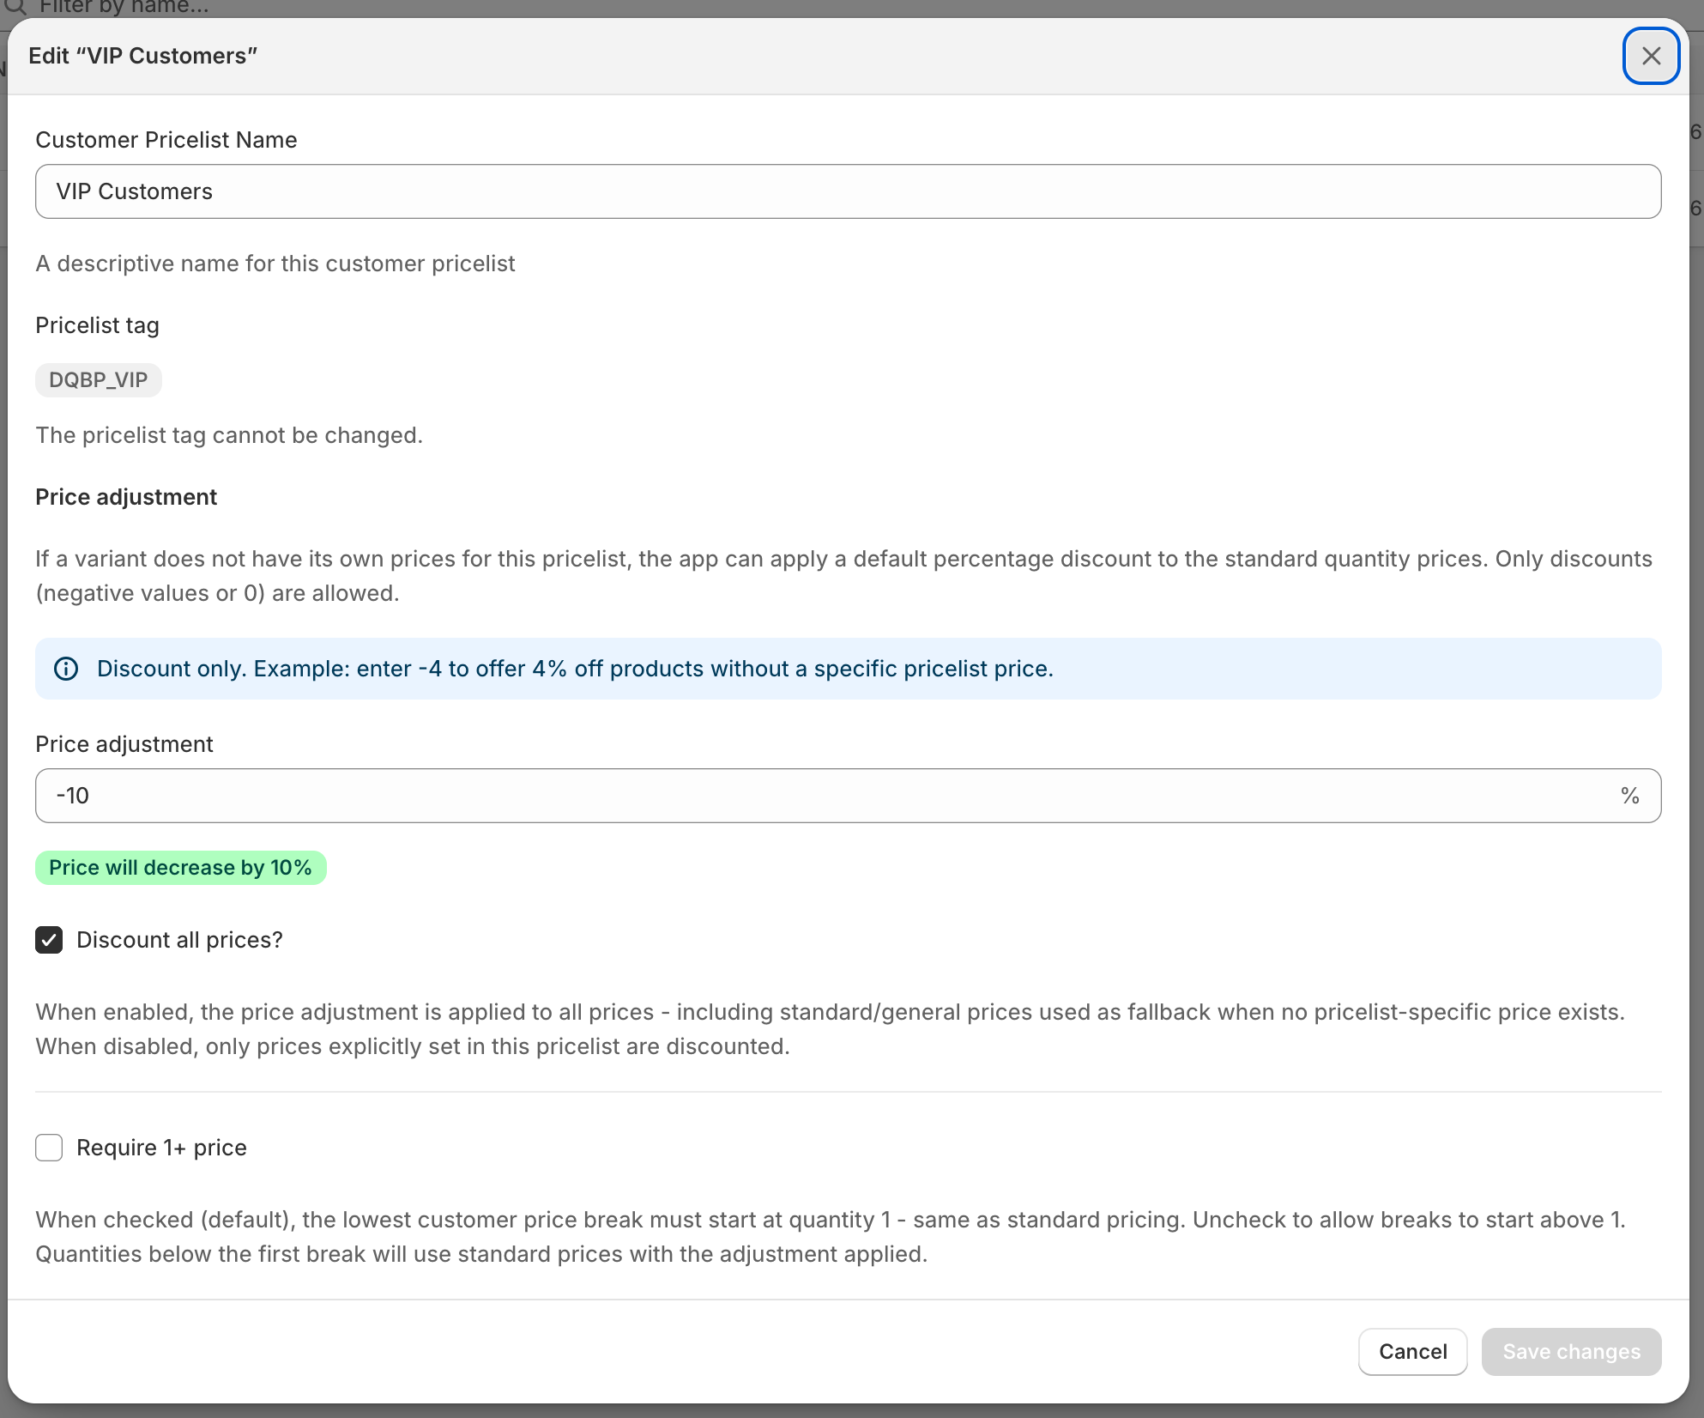
Task: Click 'A descriptive name for this customer pricelist' text
Action: point(275,264)
